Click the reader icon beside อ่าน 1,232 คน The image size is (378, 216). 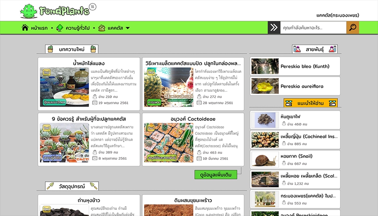tap(284, 183)
